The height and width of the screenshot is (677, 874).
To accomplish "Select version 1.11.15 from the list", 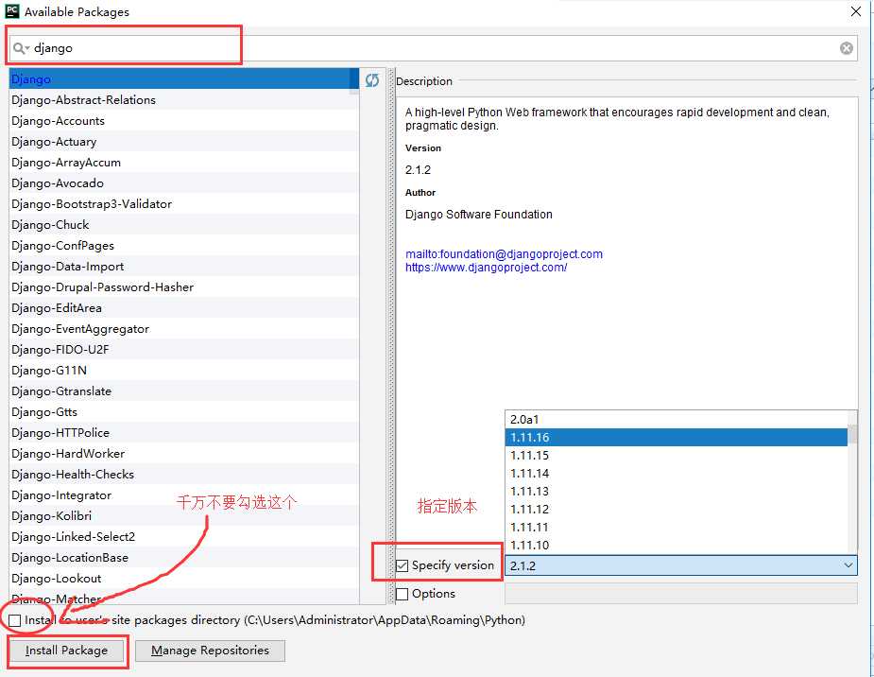I will pos(677,455).
